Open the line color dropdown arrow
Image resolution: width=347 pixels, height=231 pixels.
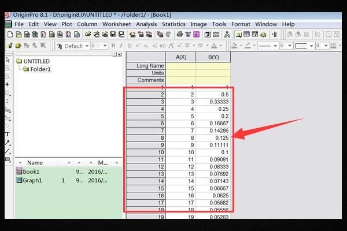tap(254, 46)
